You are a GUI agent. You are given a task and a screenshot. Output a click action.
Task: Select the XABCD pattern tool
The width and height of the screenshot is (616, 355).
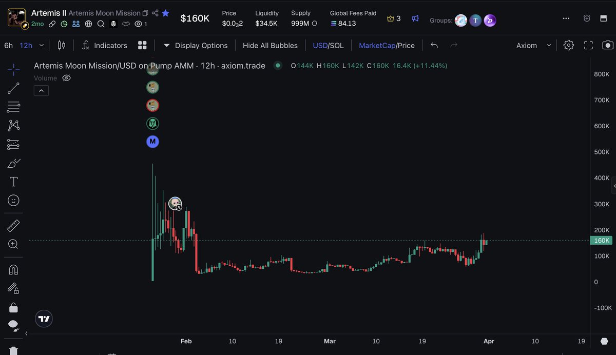(x=14, y=126)
